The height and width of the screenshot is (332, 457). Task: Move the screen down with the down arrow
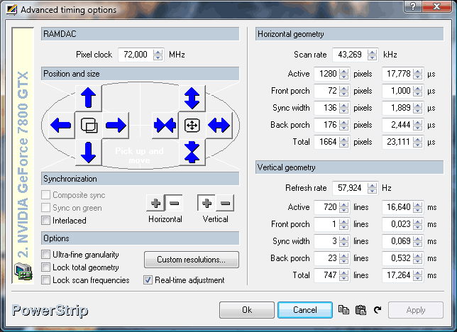89,153
